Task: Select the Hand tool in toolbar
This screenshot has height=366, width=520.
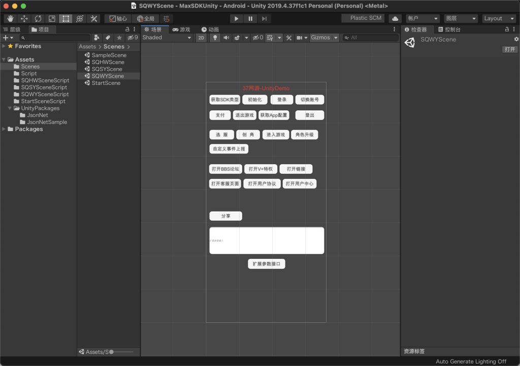Action: coord(10,19)
